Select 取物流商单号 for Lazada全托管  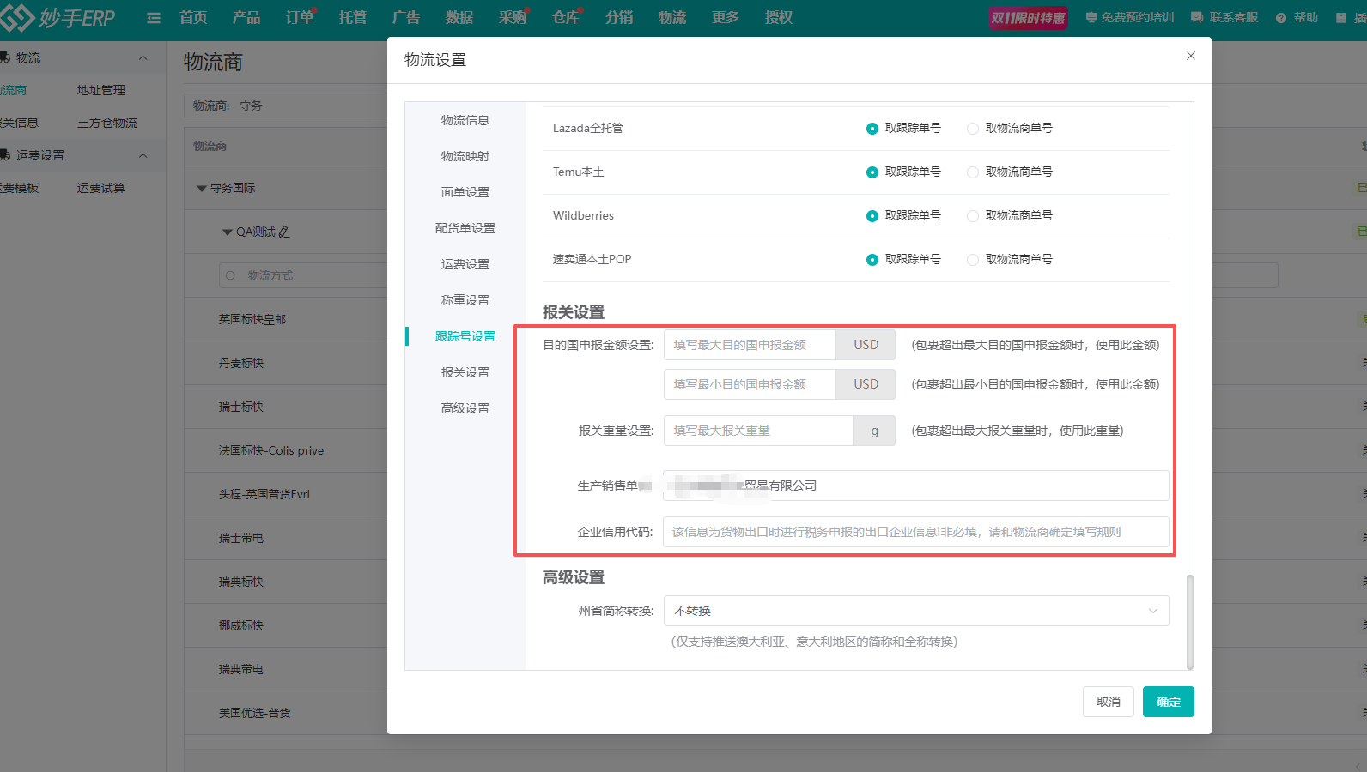(x=973, y=129)
